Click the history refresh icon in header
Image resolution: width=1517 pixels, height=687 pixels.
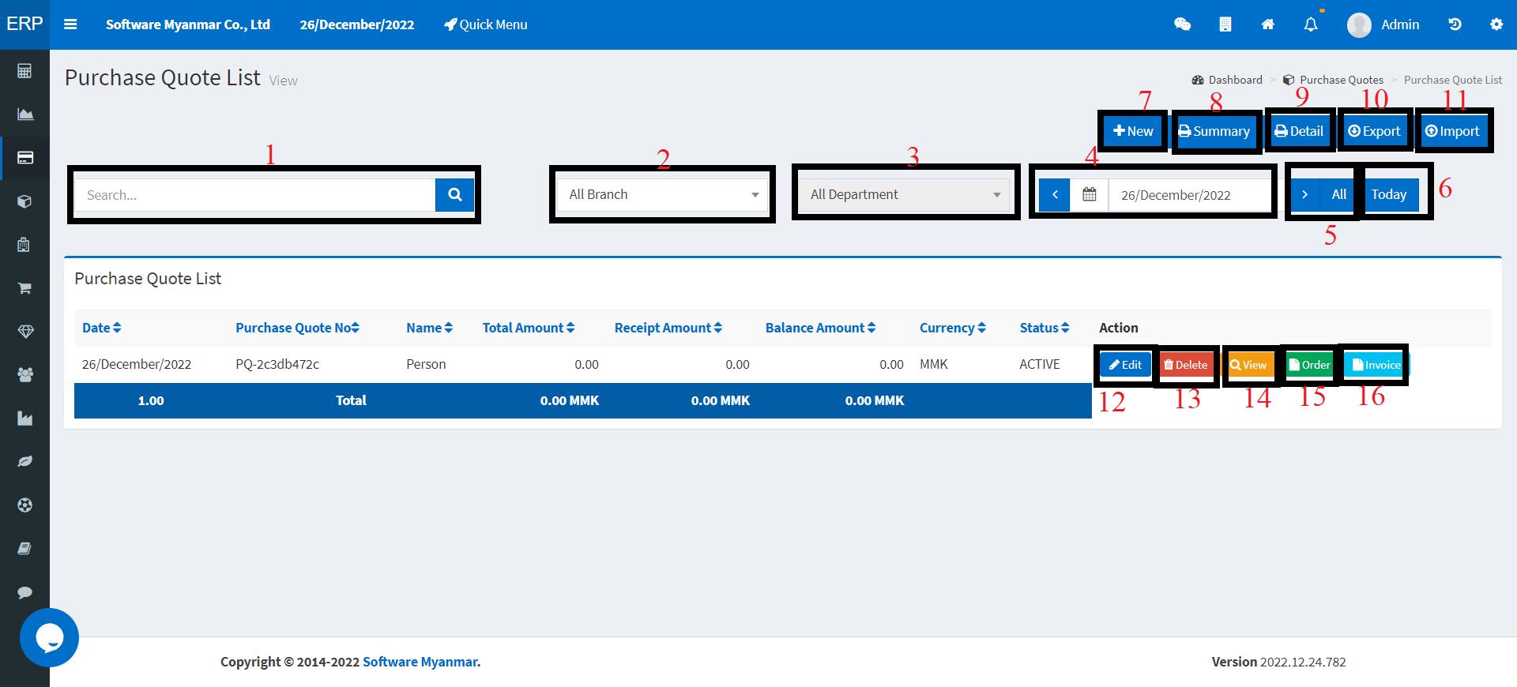[1455, 24]
